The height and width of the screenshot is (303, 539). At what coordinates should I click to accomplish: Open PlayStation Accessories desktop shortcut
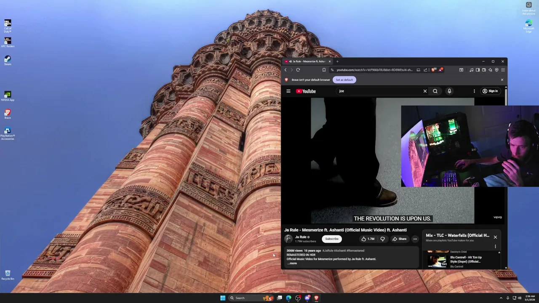tap(8, 134)
